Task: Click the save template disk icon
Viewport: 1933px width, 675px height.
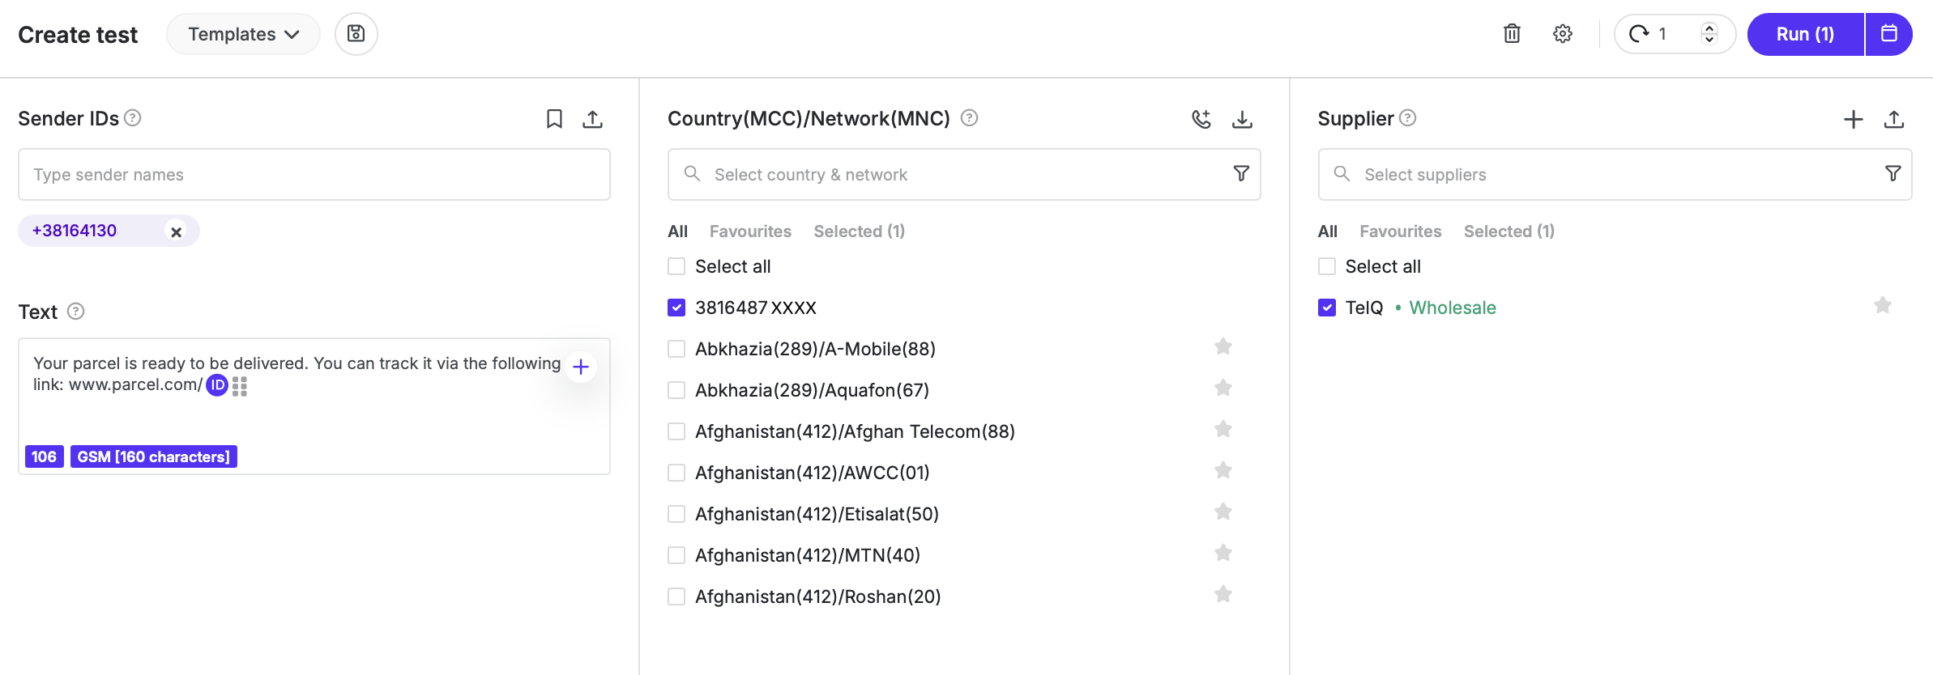Action: [356, 33]
